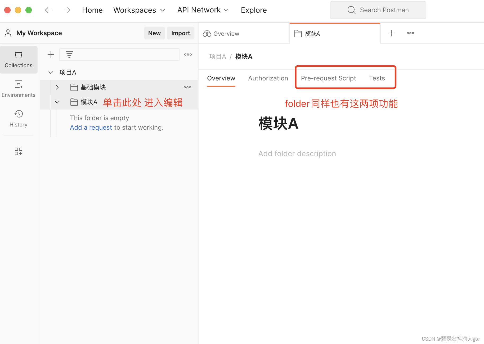Screen dimensions: 484x344
Task: Click the Search Postman field
Action: point(378,10)
